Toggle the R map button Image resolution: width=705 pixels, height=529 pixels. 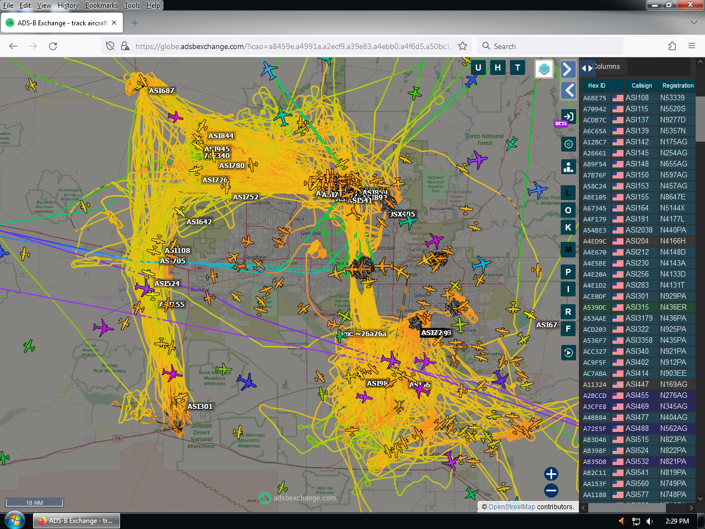coord(568,312)
